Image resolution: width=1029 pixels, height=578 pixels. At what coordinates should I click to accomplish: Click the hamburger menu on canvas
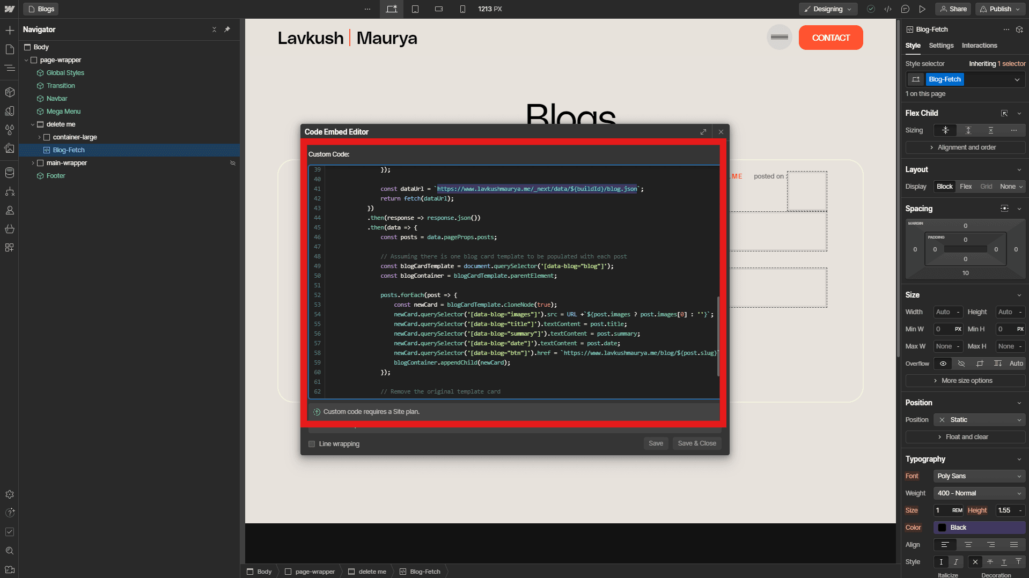click(x=779, y=37)
